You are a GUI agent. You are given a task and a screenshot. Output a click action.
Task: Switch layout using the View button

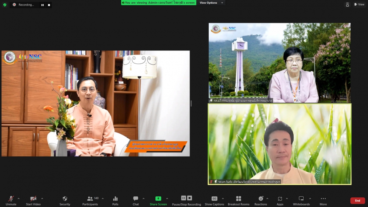point(359,4)
